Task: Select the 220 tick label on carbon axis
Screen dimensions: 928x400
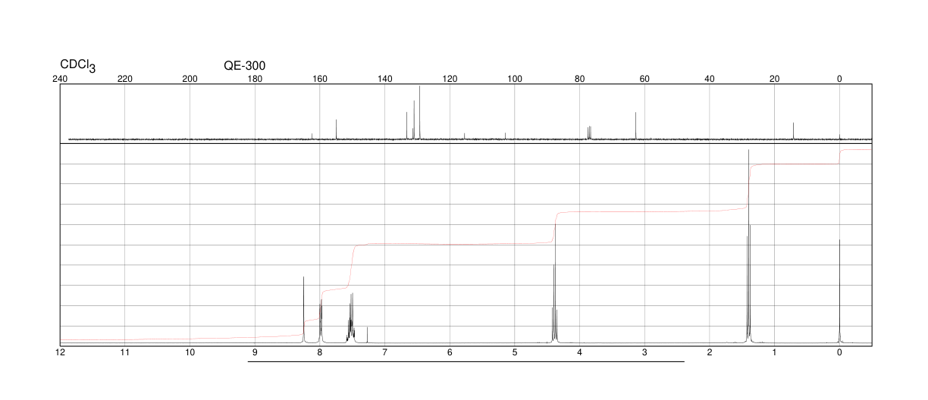Action: click(x=125, y=79)
